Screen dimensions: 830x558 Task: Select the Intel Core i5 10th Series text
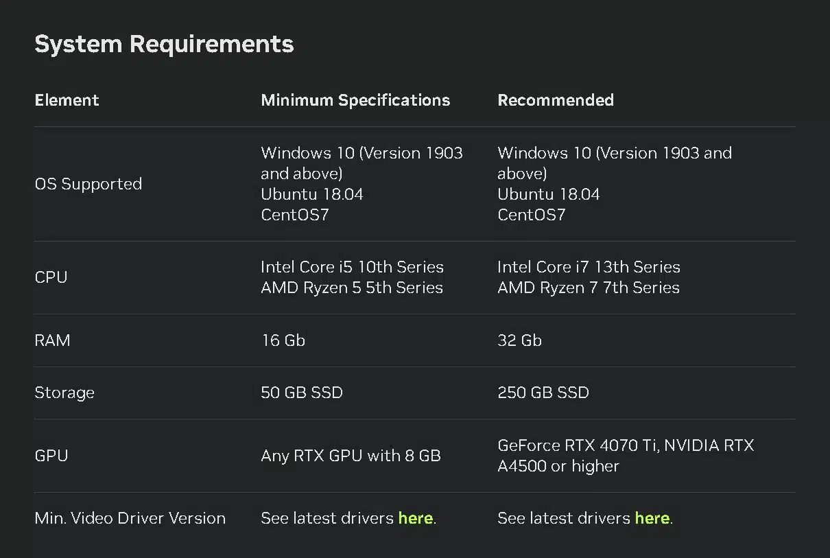pyautogui.click(x=352, y=267)
